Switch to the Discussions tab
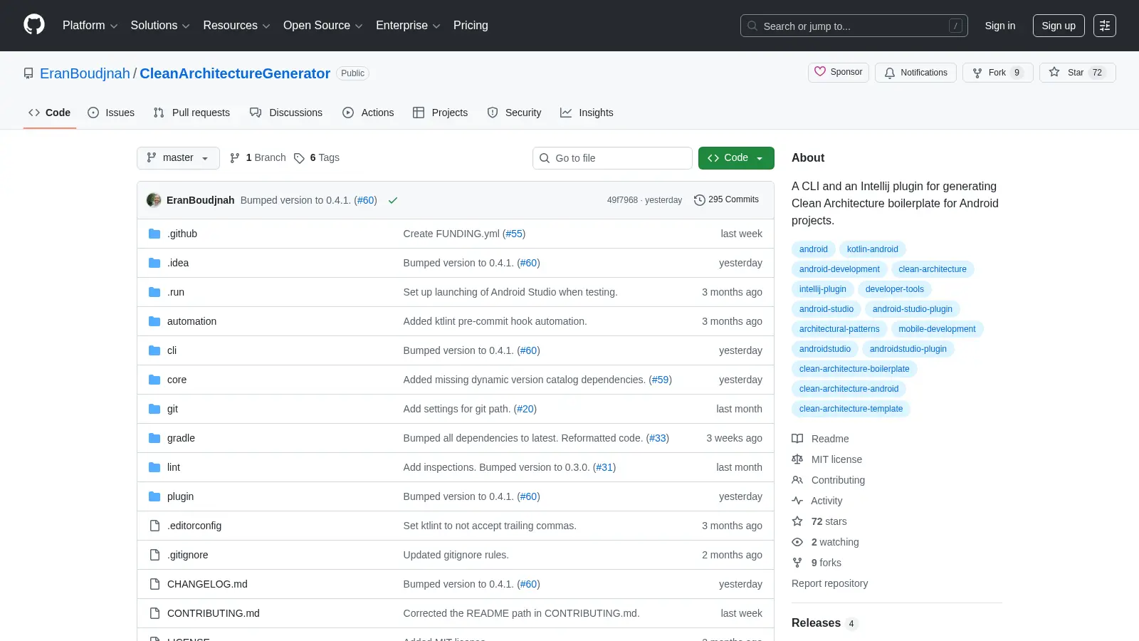 coord(286,113)
